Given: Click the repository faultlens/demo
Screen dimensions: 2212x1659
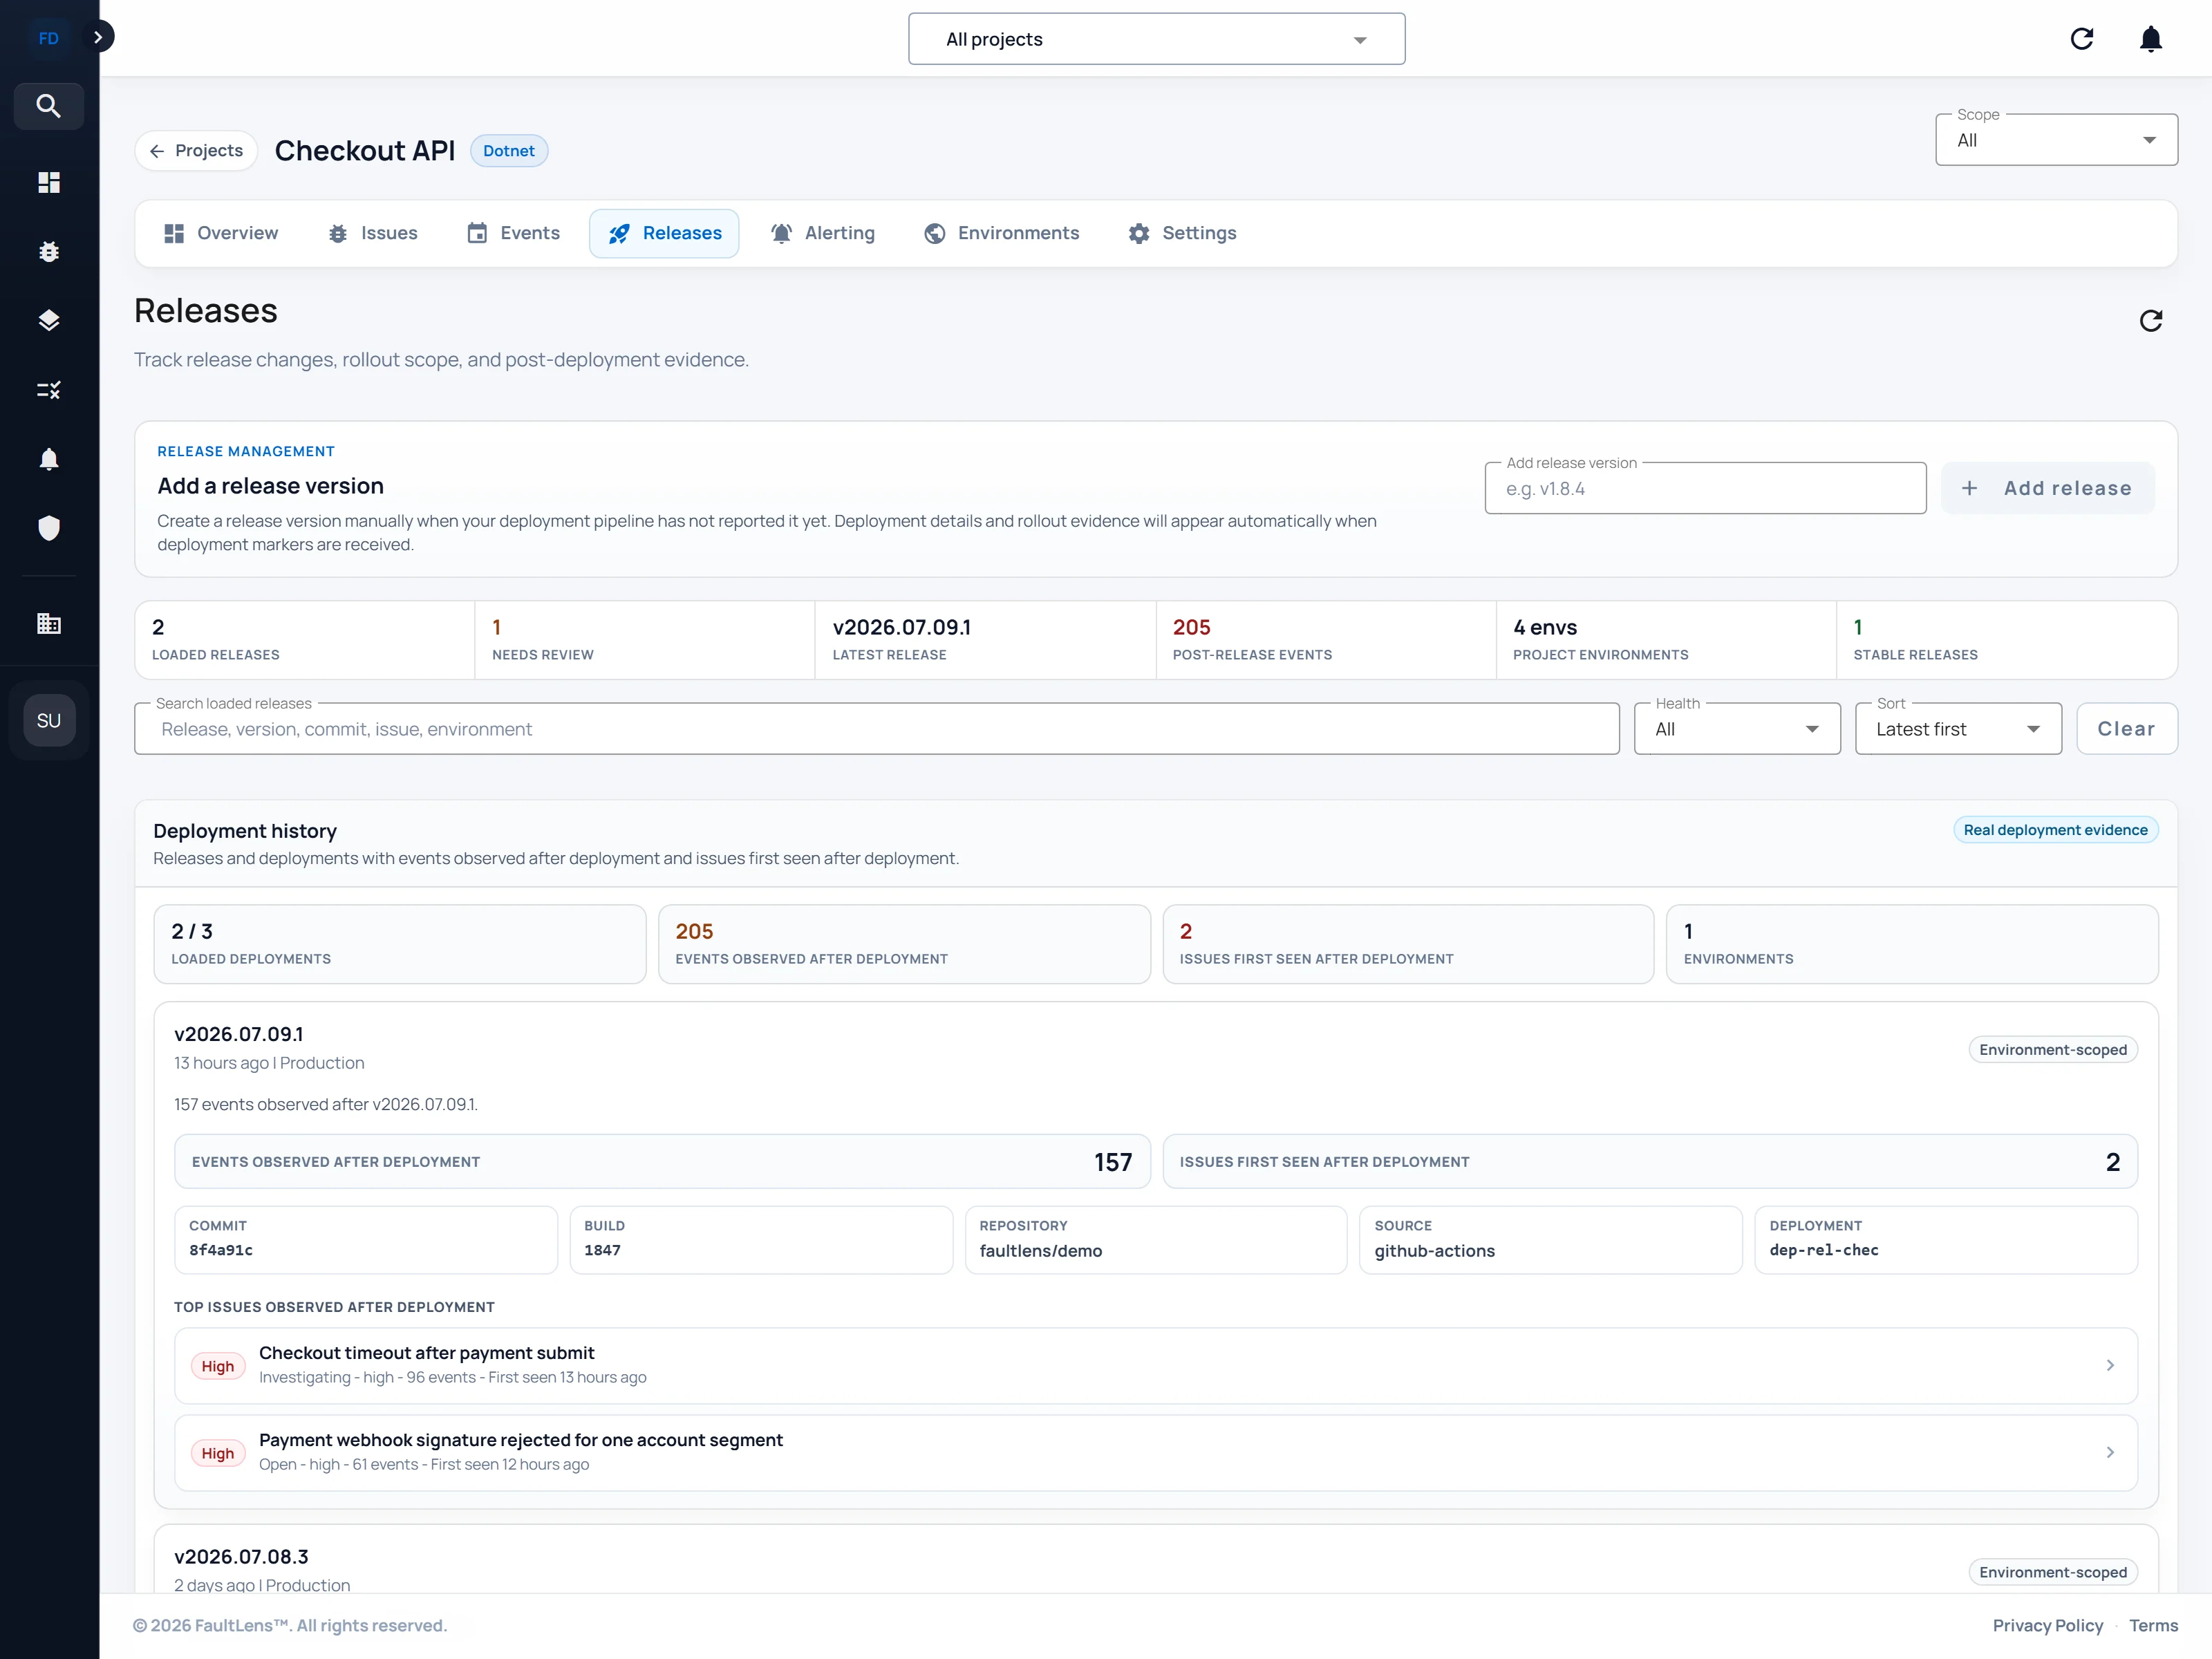Looking at the screenshot, I should coord(1041,1251).
